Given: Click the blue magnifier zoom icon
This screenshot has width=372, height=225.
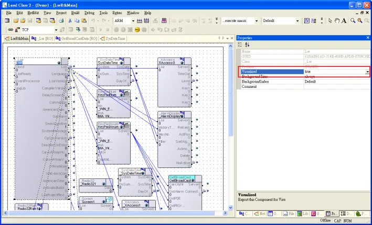Looking at the screenshot, I should (353, 21).
